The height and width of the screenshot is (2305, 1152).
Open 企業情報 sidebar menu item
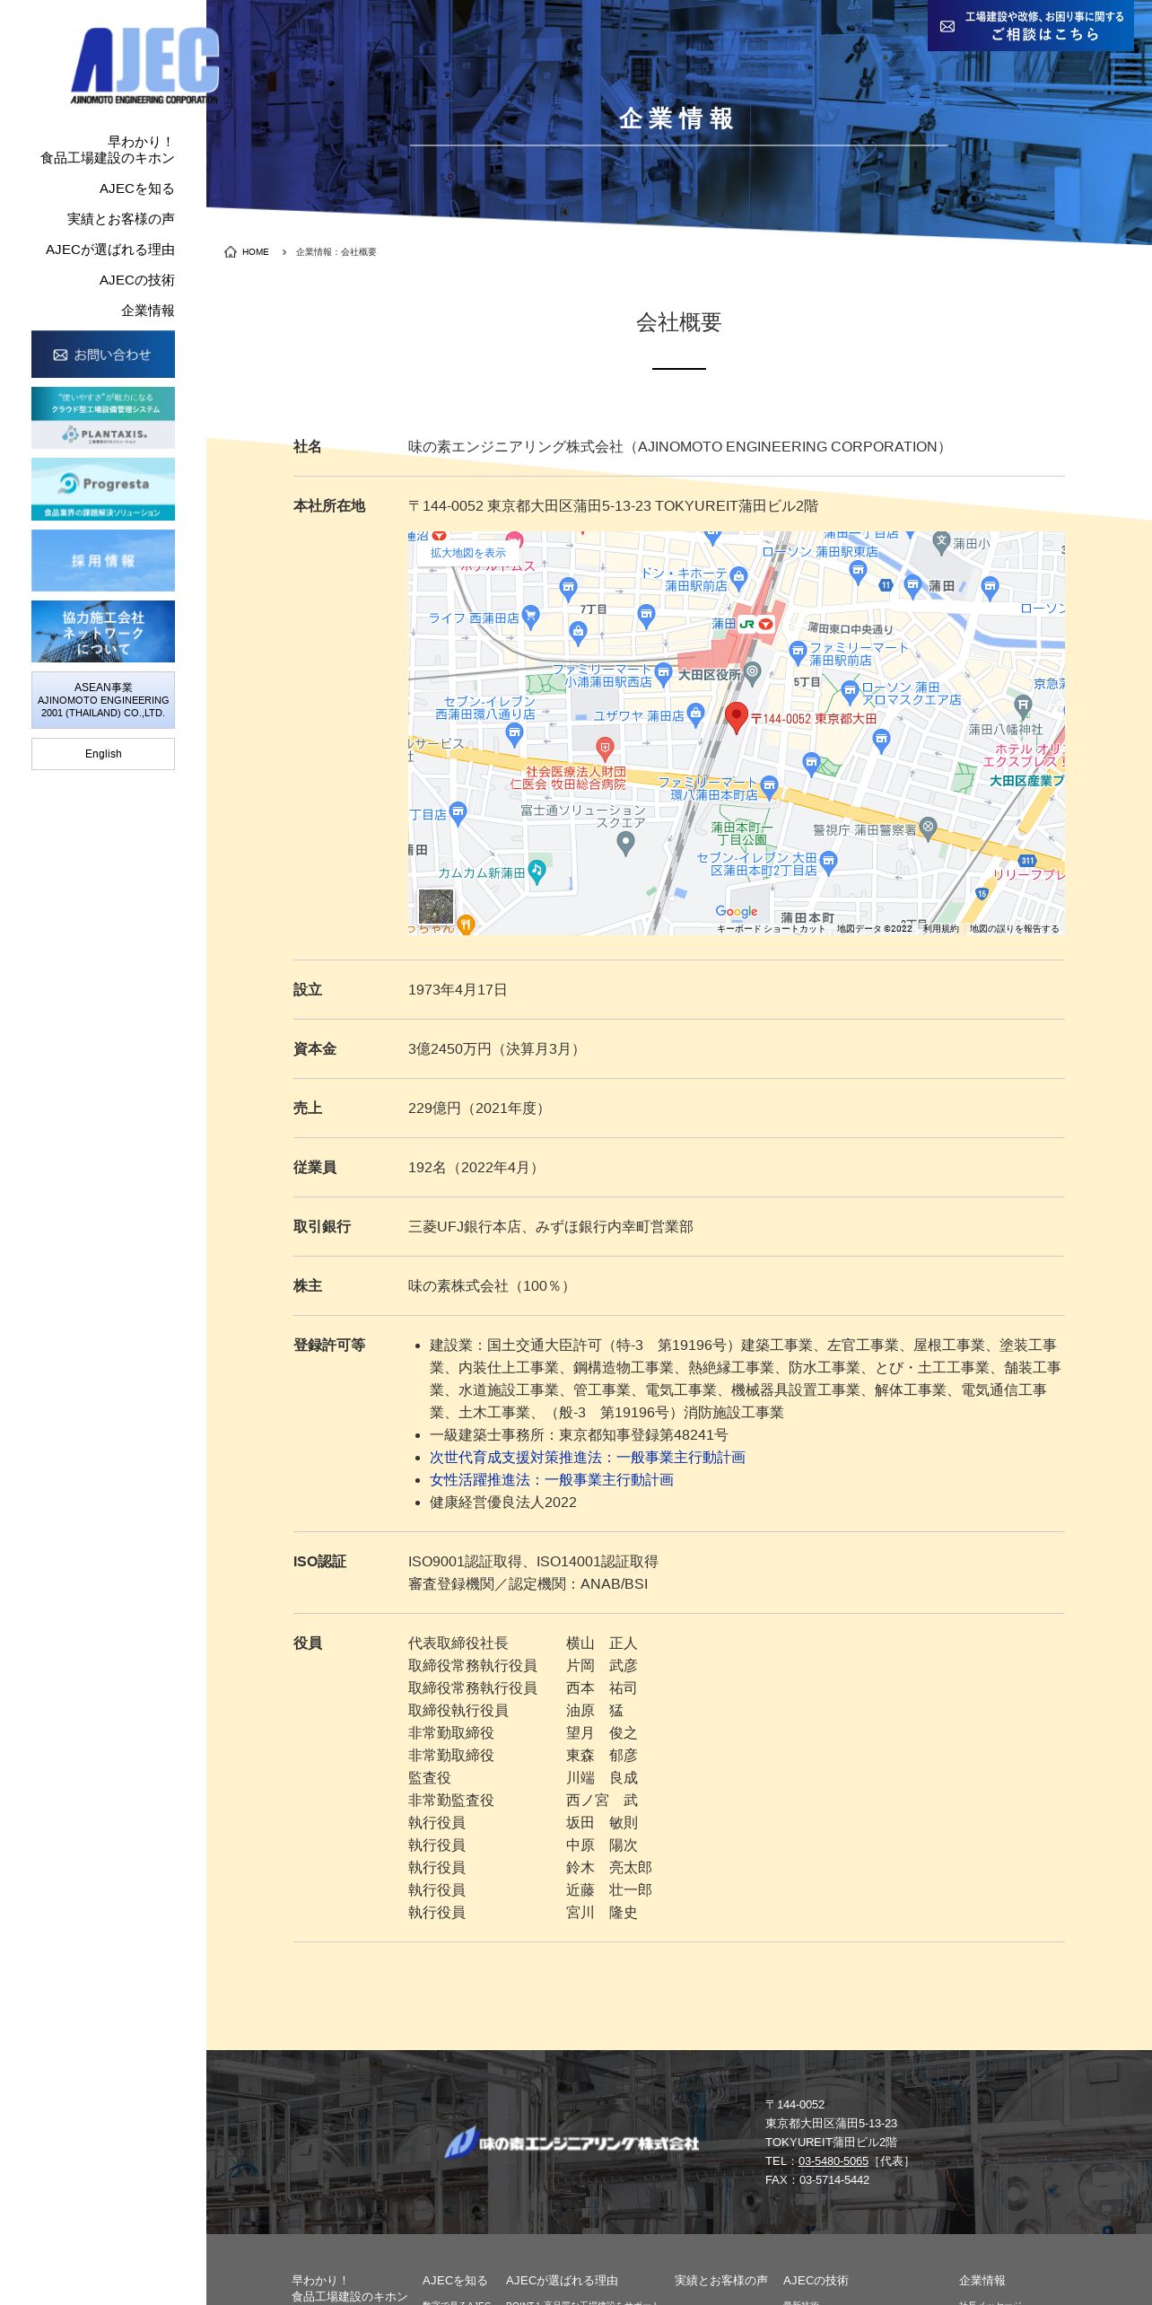147,311
